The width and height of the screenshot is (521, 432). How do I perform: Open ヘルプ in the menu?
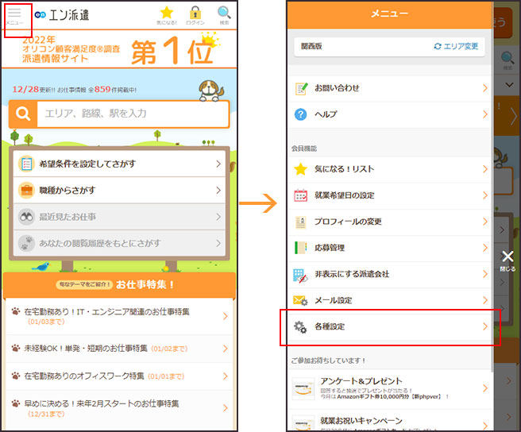pyautogui.click(x=389, y=114)
